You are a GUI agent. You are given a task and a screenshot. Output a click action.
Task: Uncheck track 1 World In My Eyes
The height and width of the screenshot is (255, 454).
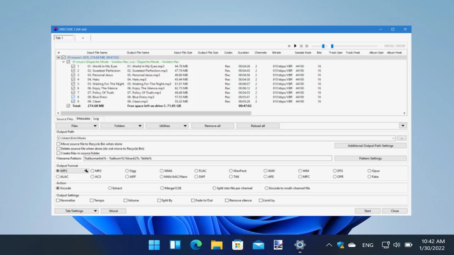click(x=73, y=66)
